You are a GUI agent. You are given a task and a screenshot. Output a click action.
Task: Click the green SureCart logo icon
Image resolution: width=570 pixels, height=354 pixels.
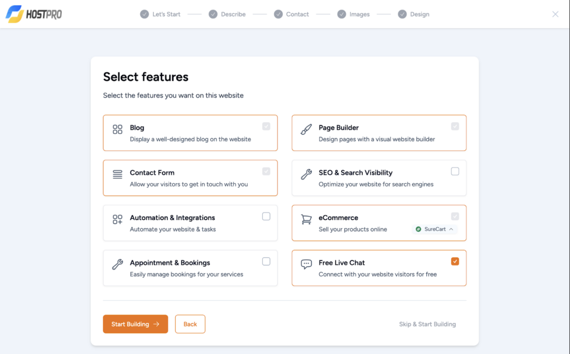tap(419, 229)
